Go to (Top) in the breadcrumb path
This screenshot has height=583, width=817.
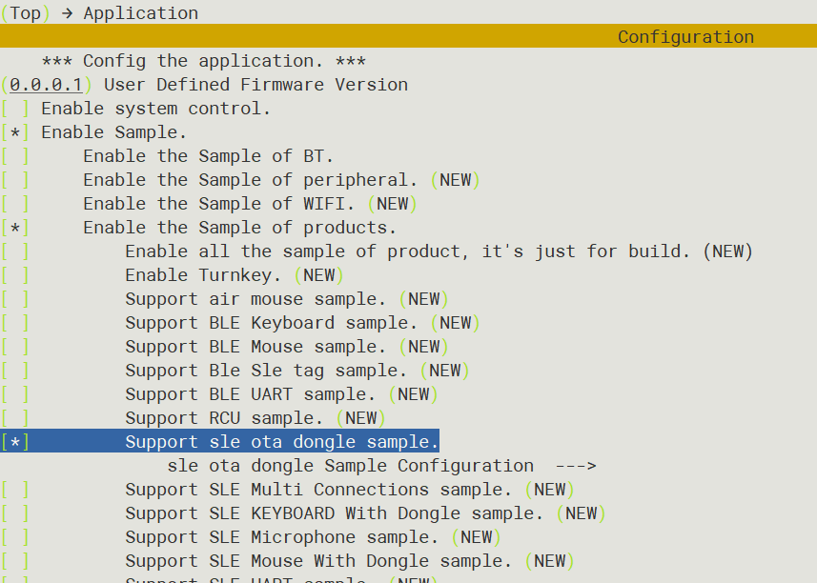pos(25,13)
